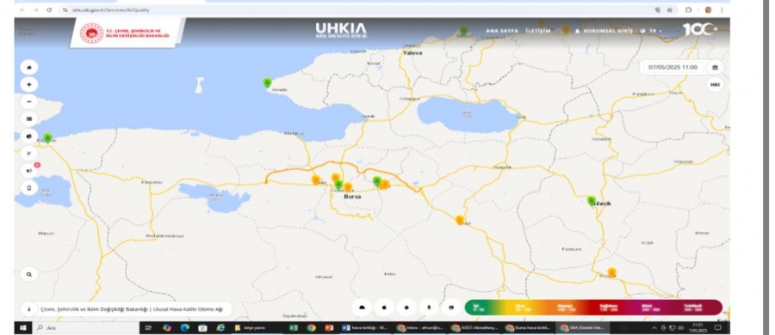Click the air quality color scale legend

(x=593, y=308)
